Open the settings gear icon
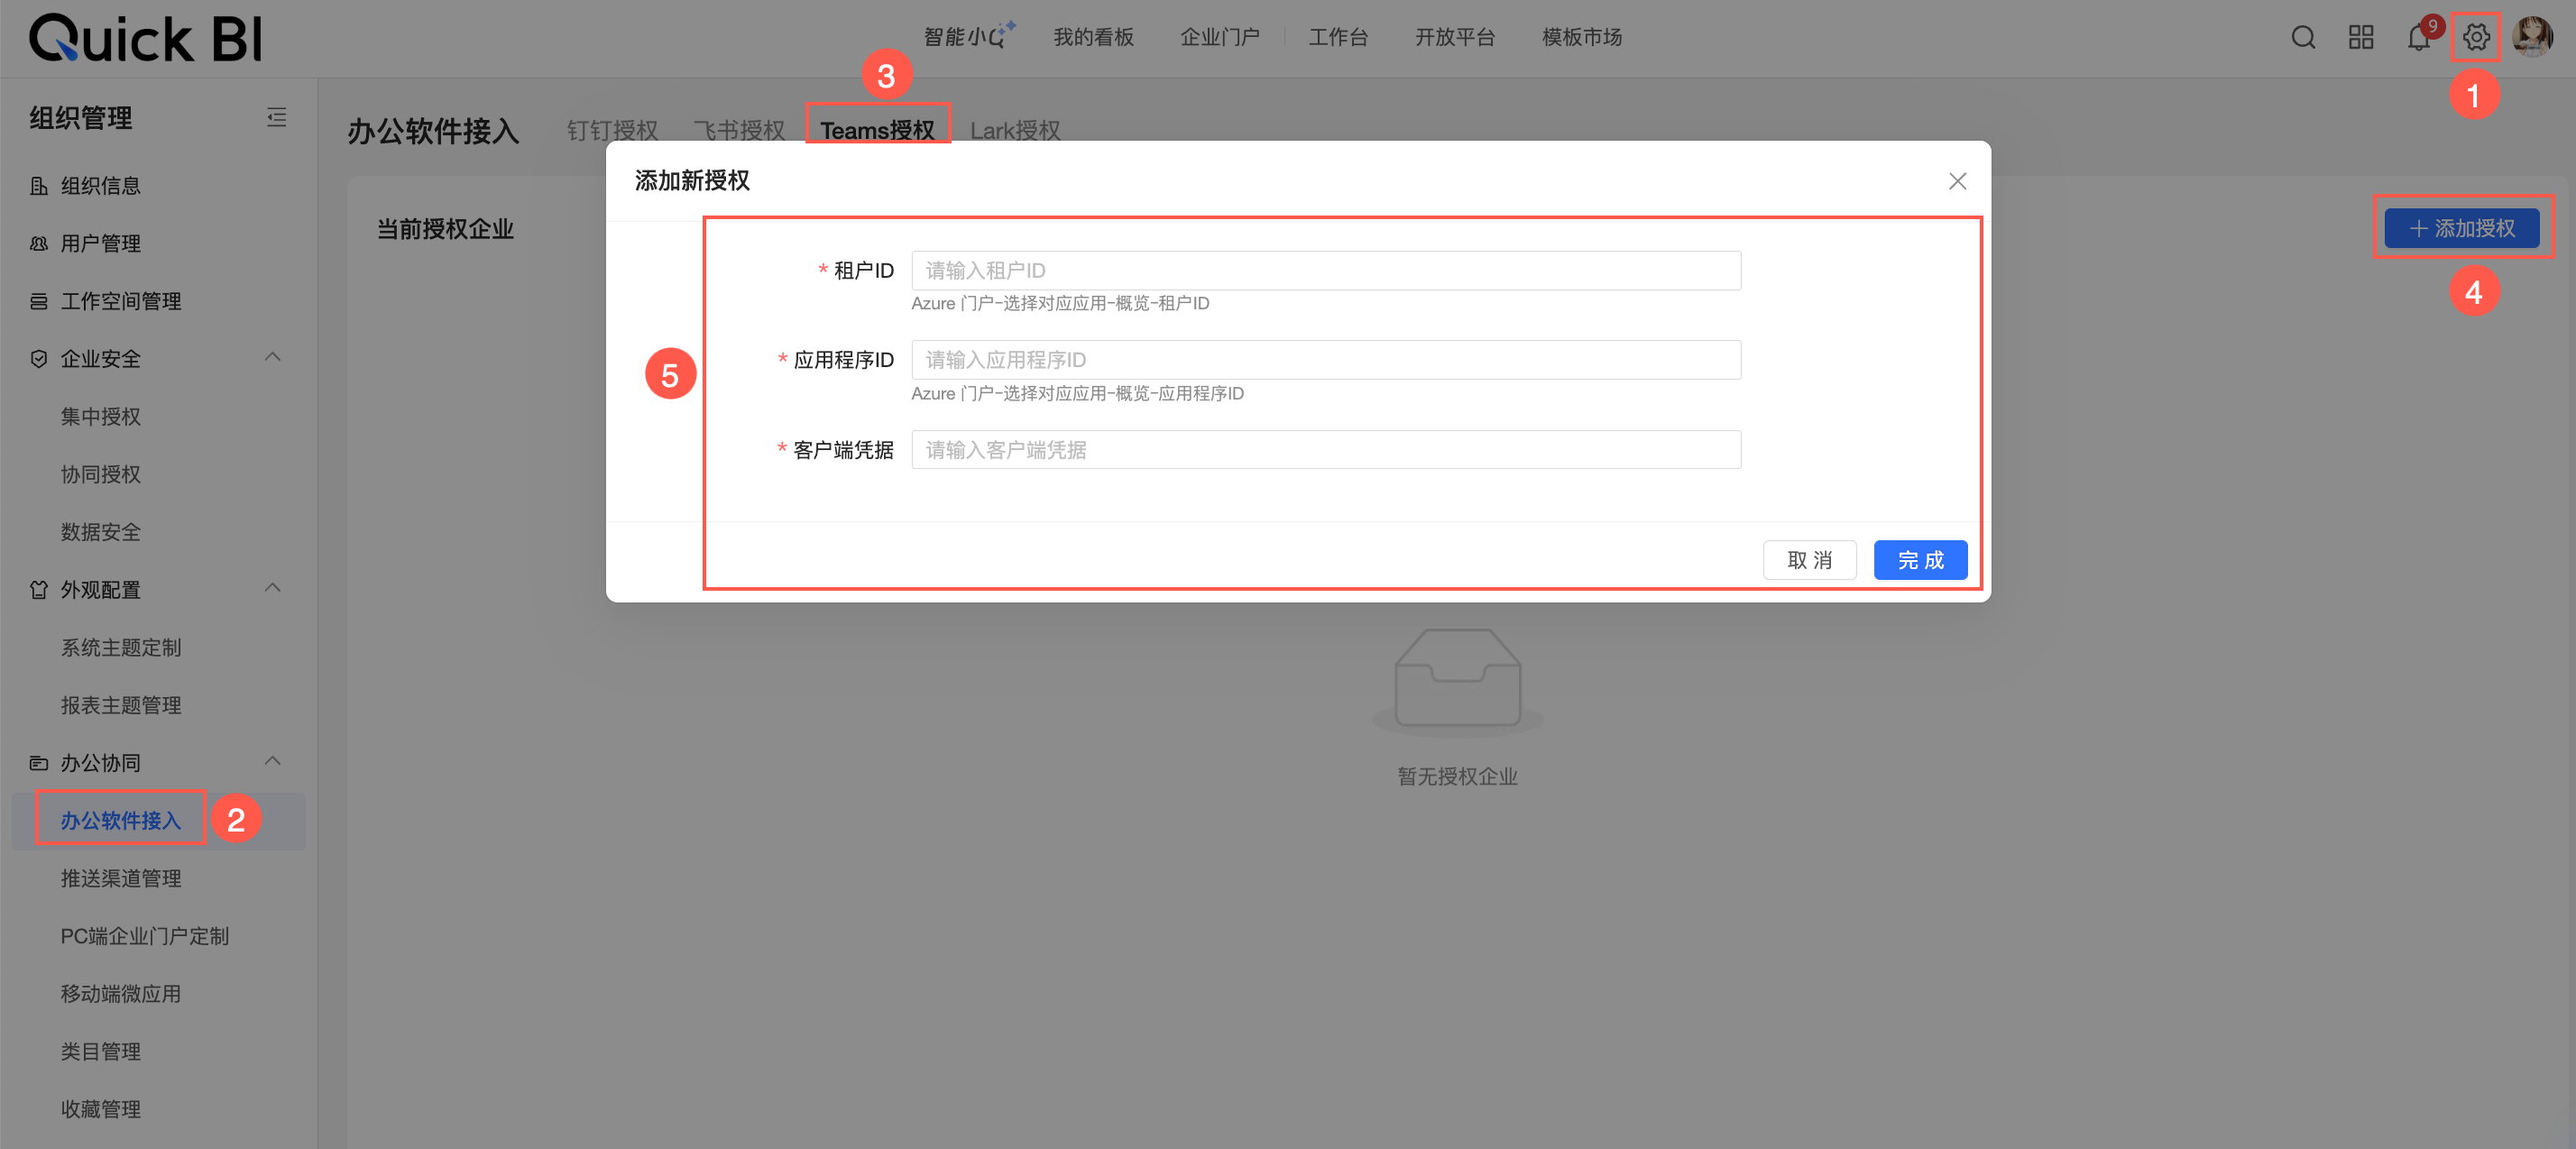The height and width of the screenshot is (1149, 2576). pos(2475,38)
